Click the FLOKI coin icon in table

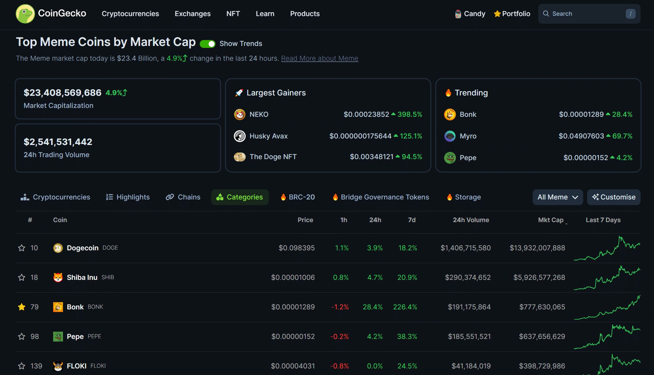pyautogui.click(x=58, y=366)
